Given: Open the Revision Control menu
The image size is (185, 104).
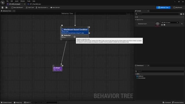Looking at the screenshot, I should 178,103.
